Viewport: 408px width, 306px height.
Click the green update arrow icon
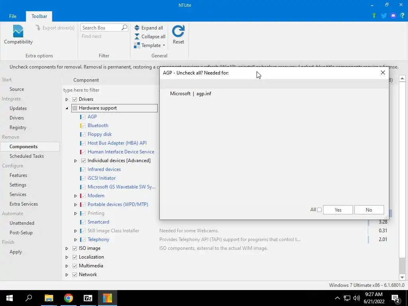pos(374,16)
